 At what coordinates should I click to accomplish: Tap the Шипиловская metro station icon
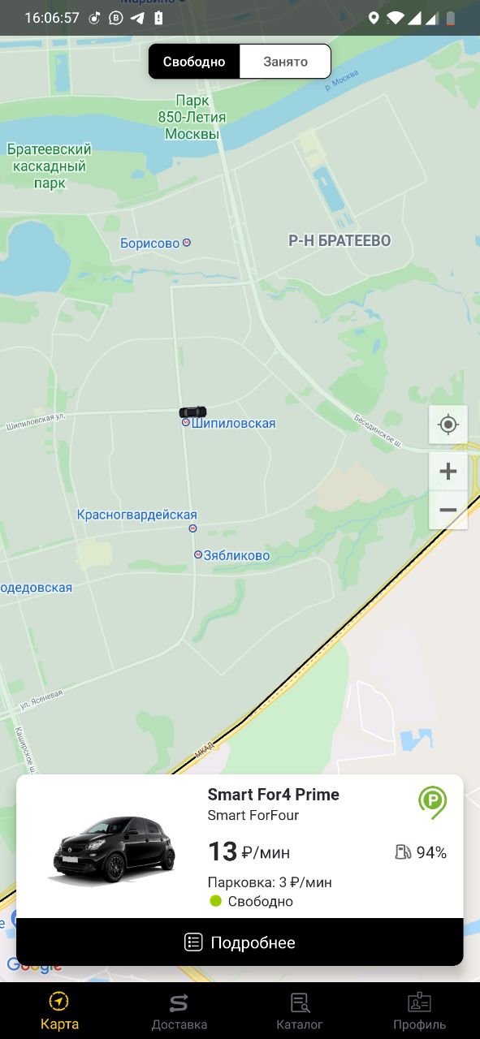pyautogui.click(x=186, y=423)
